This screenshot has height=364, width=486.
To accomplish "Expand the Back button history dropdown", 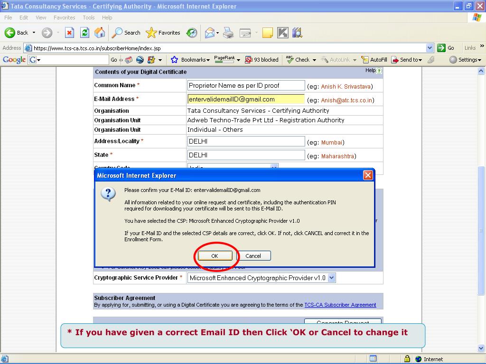I will (34, 33).
